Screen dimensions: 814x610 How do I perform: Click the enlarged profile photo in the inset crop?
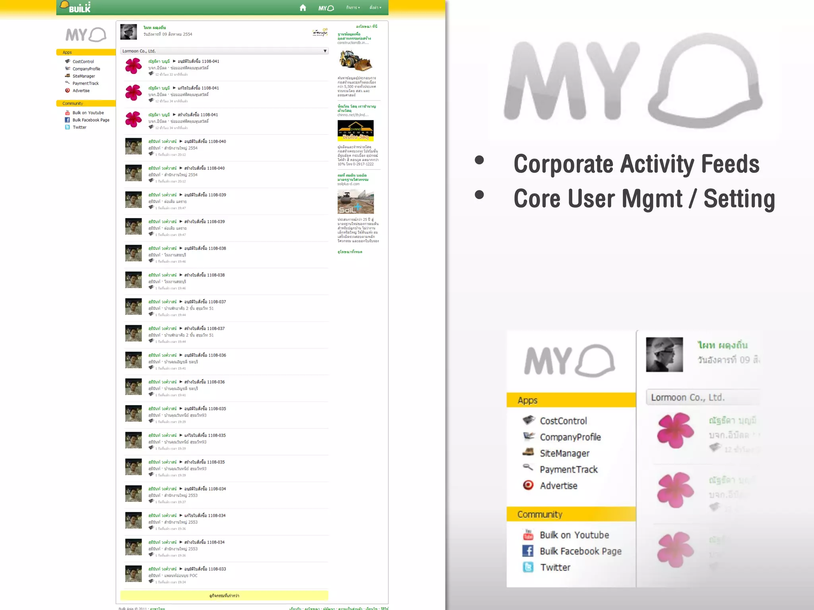click(664, 354)
